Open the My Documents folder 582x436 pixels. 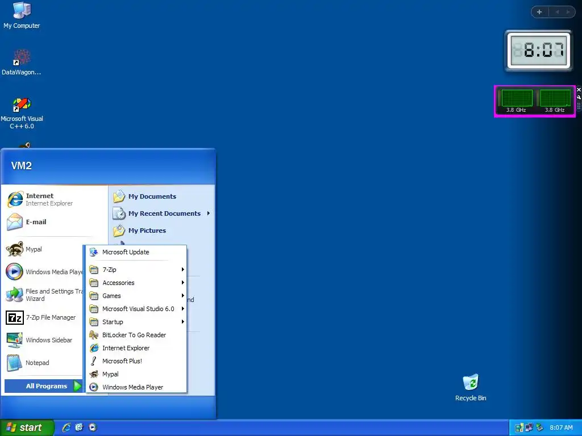click(162, 196)
